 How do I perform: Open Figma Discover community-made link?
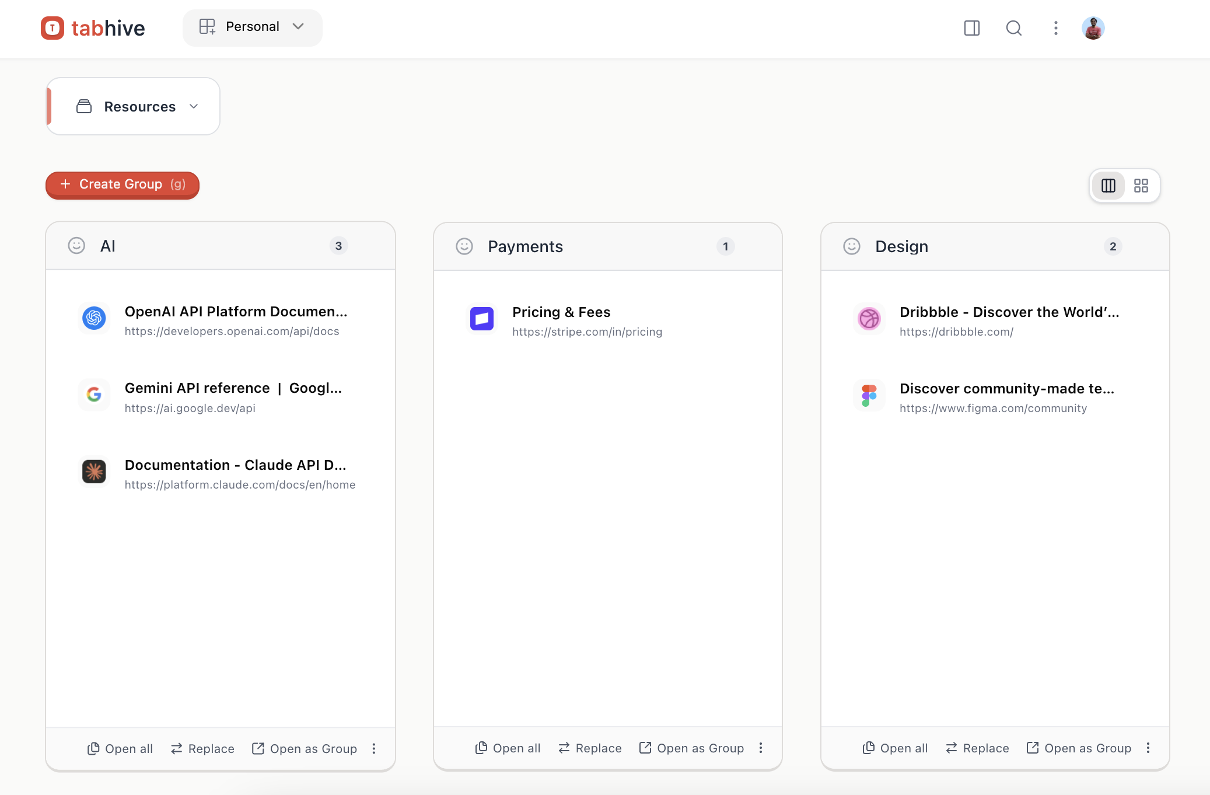click(1007, 388)
